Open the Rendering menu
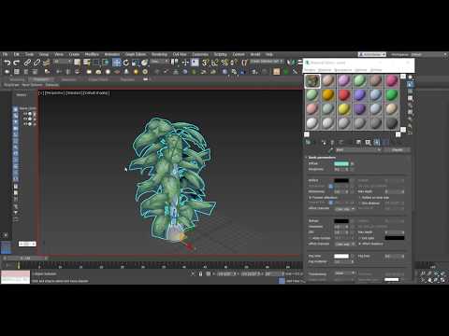This screenshot has height=336, width=449. [x=159, y=54]
